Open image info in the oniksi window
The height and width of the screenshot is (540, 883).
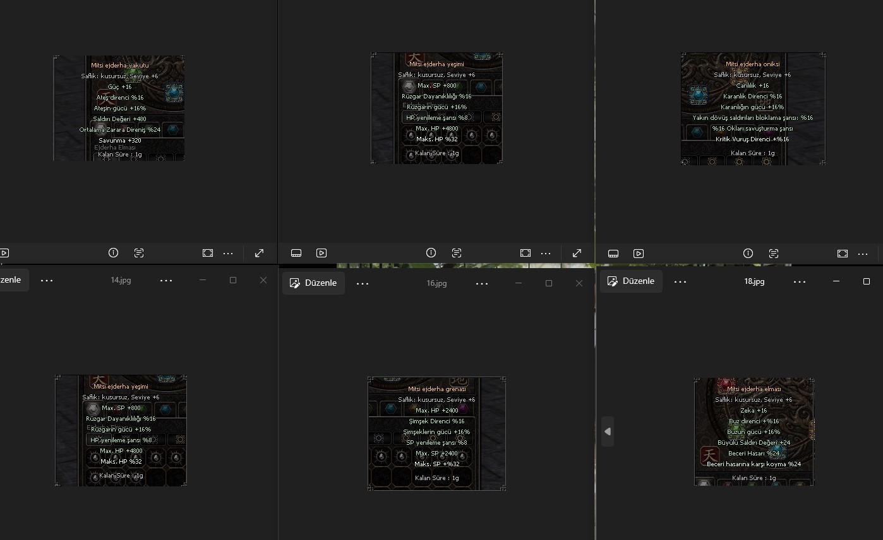(x=748, y=254)
